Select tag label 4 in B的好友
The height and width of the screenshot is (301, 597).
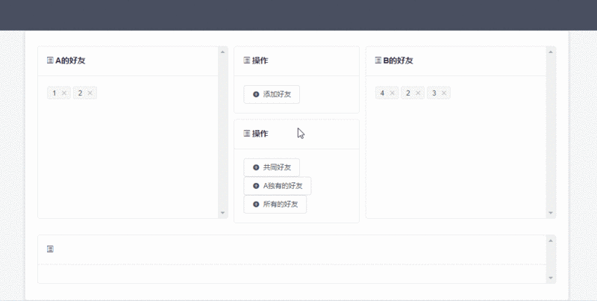pyautogui.click(x=382, y=93)
